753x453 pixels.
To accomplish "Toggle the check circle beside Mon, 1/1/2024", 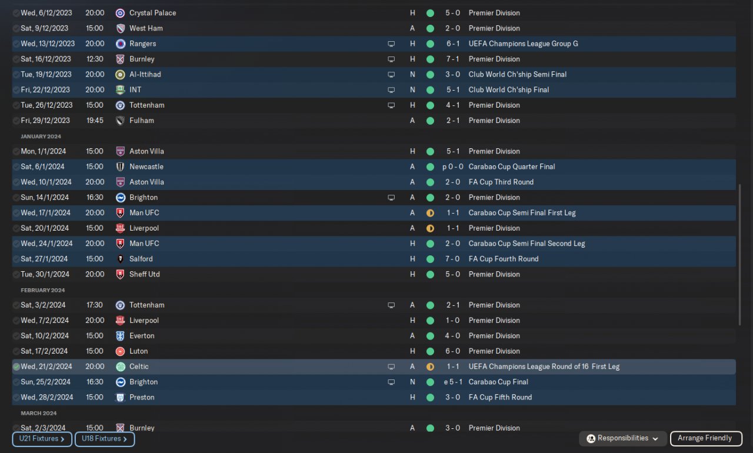I will click(x=16, y=152).
